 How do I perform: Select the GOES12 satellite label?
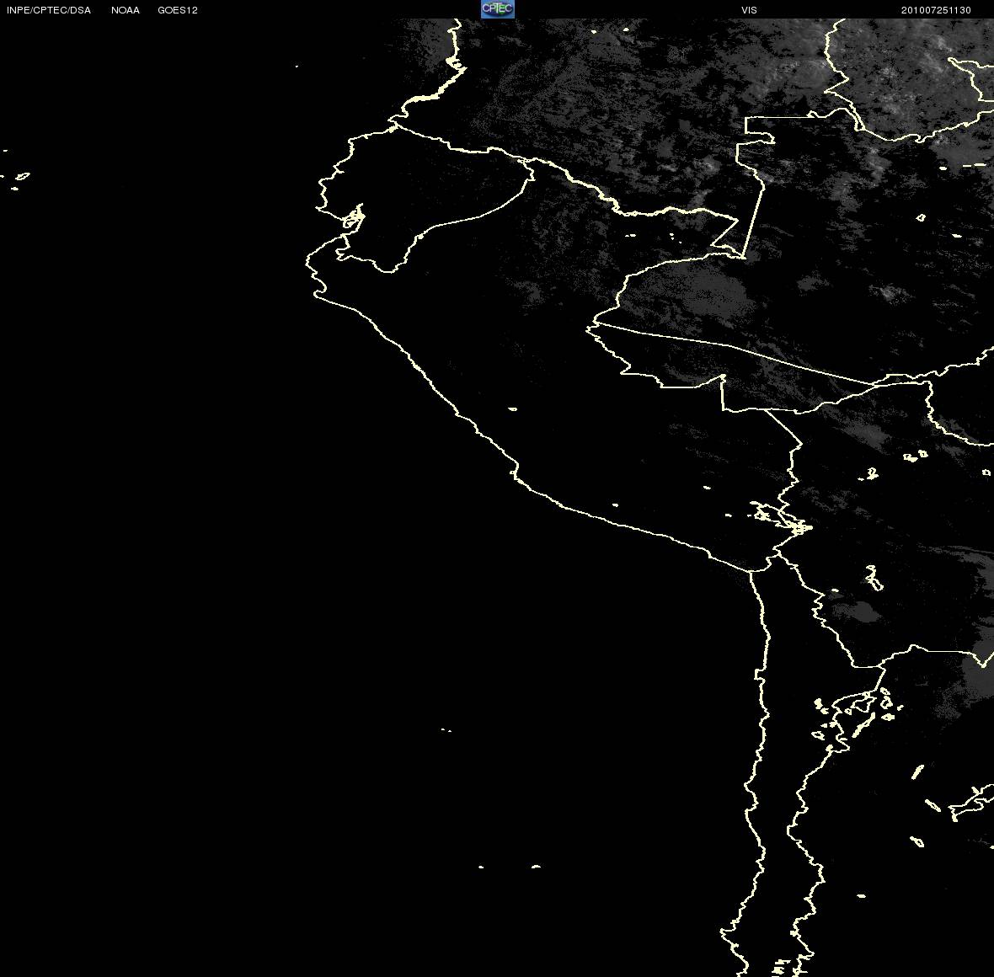coord(178,10)
